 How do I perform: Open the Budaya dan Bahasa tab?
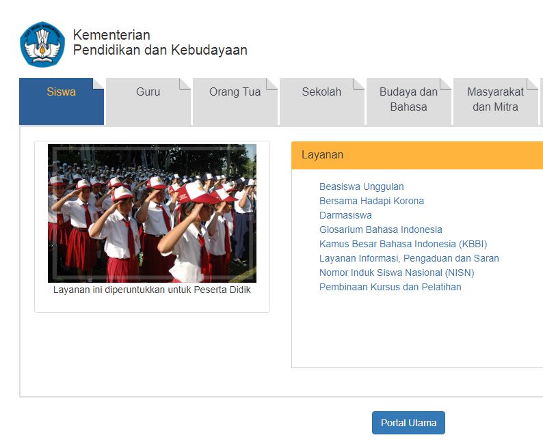[408, 100]
